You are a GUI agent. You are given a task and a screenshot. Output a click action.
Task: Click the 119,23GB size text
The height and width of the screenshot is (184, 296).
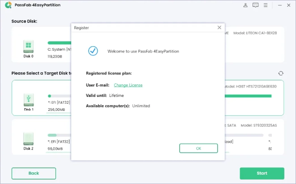tap(55, 57)
